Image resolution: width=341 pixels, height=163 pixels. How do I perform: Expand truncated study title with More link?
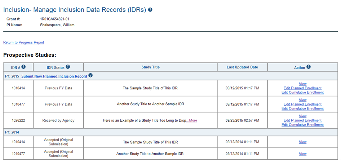click(x=192, y=121)
